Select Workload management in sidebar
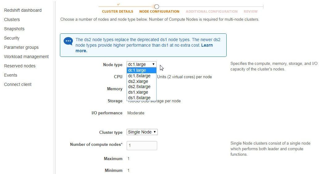 [26, 57]
